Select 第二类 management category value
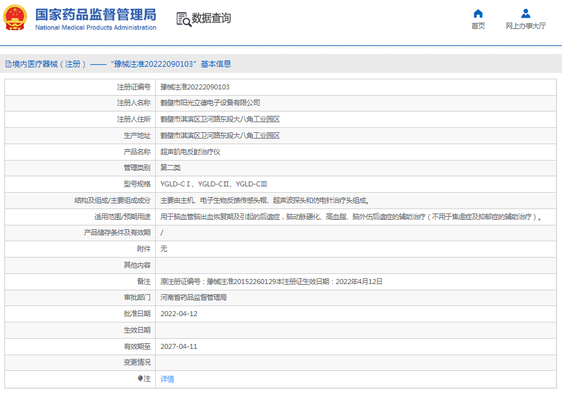Image resolution: width=562 pixels, height=393 pixels. pos(170,168)
